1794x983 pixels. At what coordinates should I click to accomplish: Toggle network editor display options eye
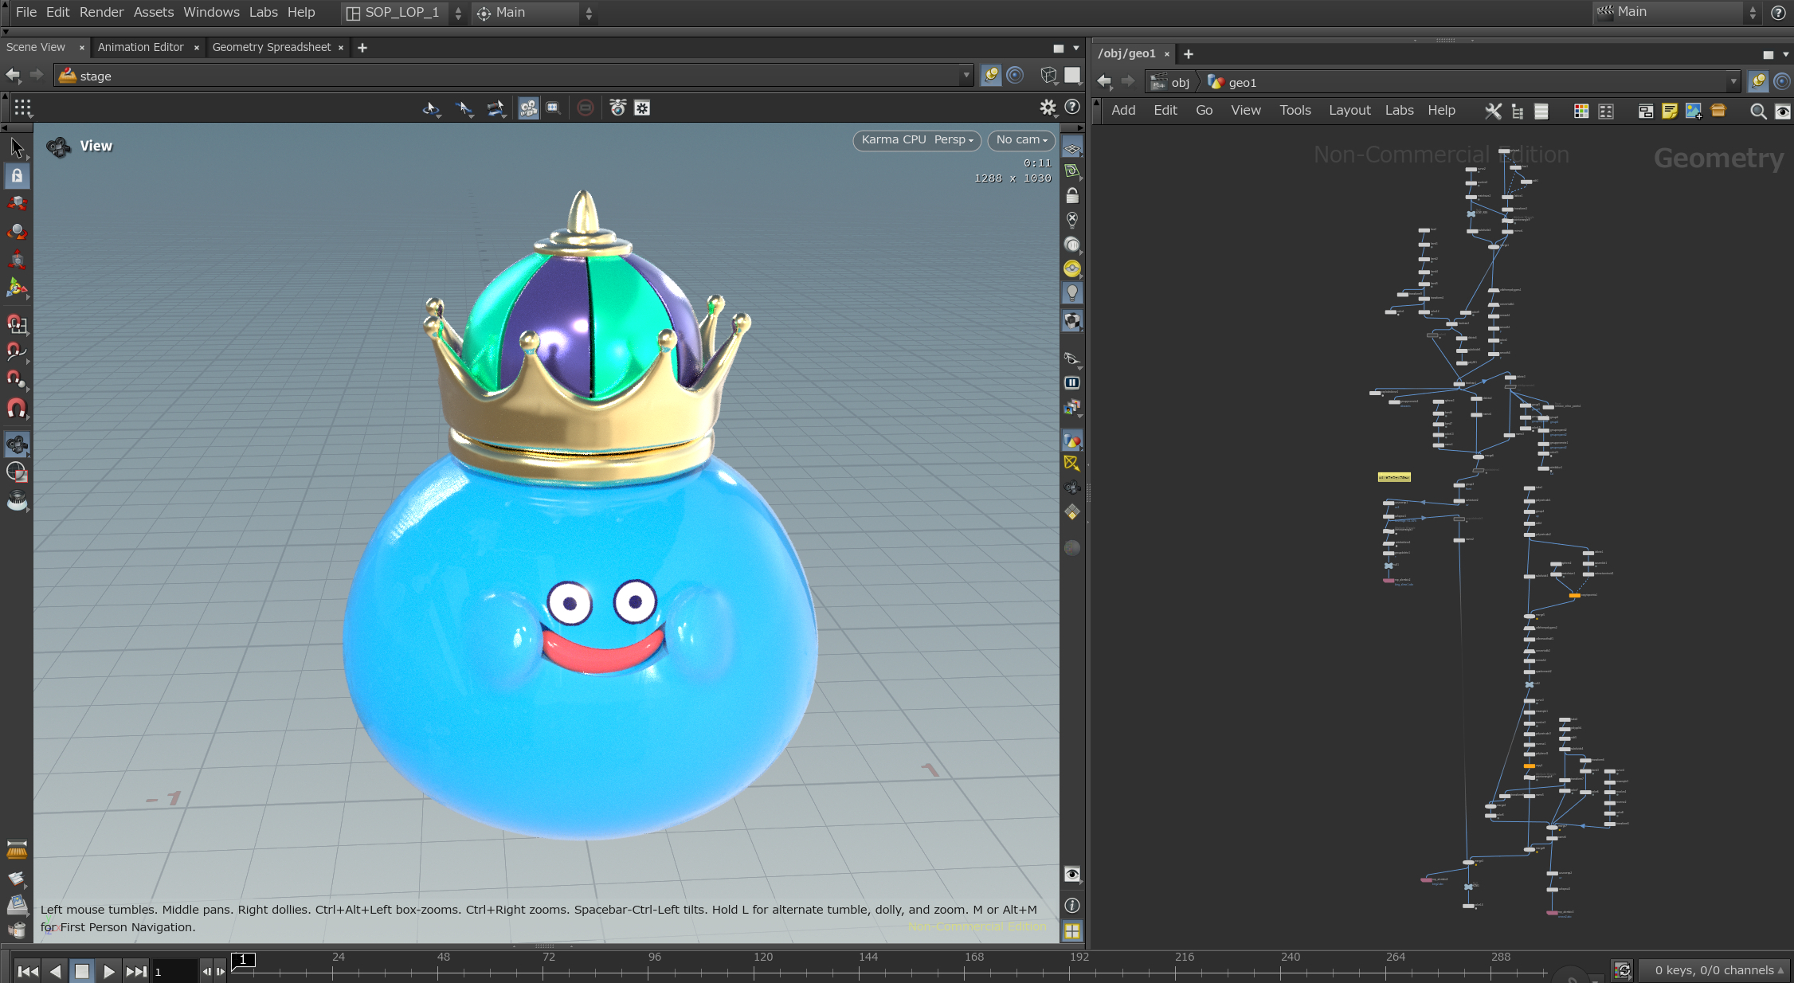[x=1783, y=111]
